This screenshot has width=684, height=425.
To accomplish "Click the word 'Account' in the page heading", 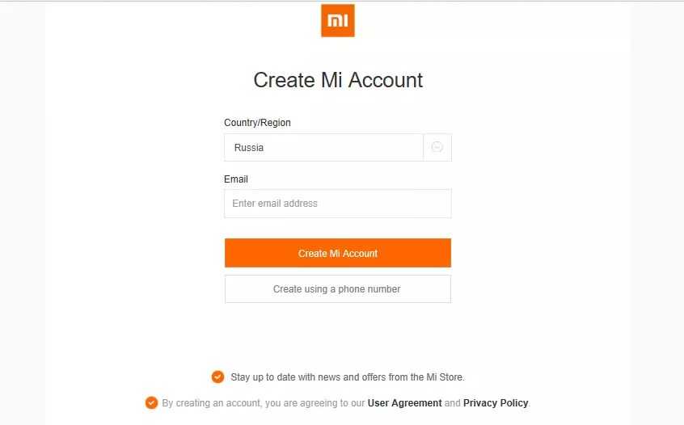I will click(384, 80).
